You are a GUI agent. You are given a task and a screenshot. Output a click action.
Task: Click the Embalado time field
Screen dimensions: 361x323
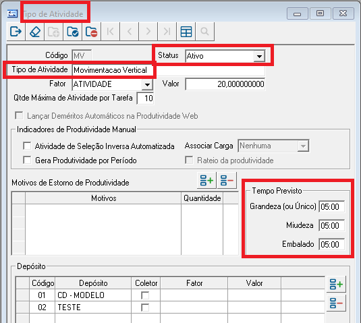coord(332,244)
